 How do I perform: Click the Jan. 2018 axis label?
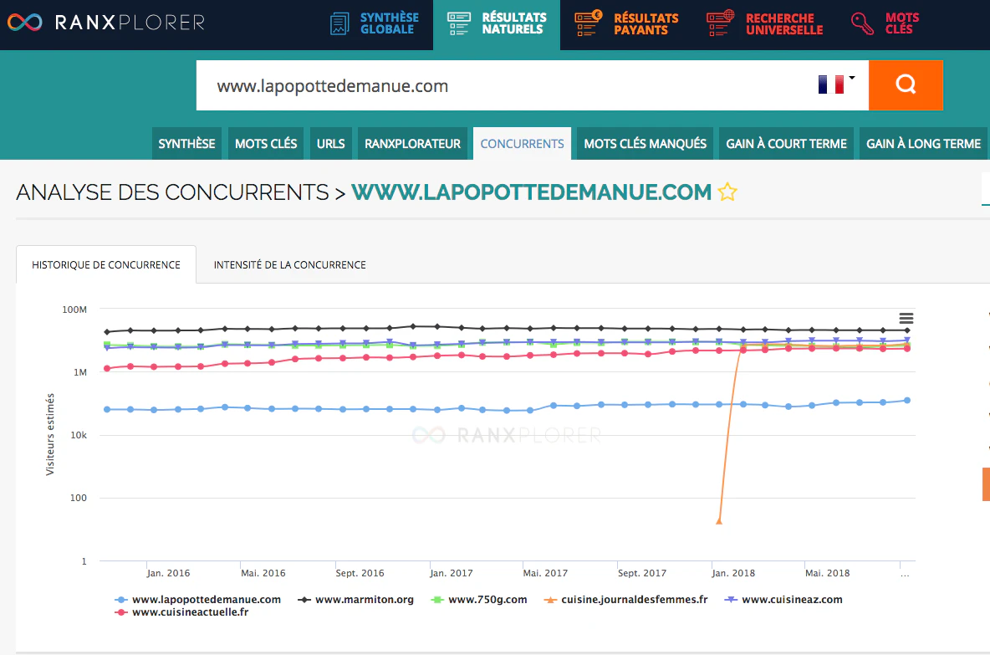point(733,573)
